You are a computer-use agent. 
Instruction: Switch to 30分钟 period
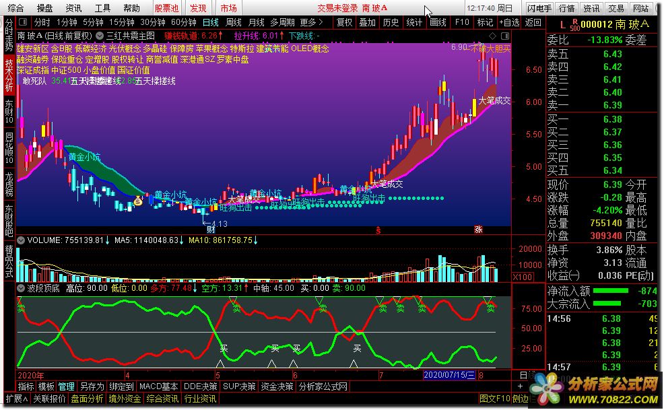tap(153, 22)
